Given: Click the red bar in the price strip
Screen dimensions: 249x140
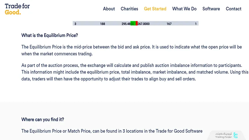Looking at the screenshot, I should click(x=137, y=24).
